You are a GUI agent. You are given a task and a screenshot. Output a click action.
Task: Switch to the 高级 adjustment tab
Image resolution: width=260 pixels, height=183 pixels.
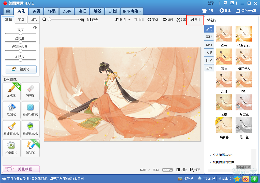coord(21,20)
